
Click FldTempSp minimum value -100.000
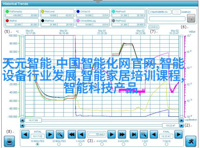pos(14,15)
